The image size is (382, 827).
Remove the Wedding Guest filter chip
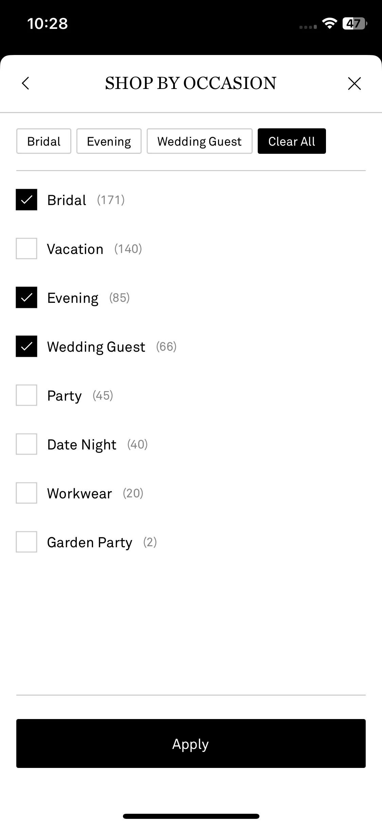[200, 141]
